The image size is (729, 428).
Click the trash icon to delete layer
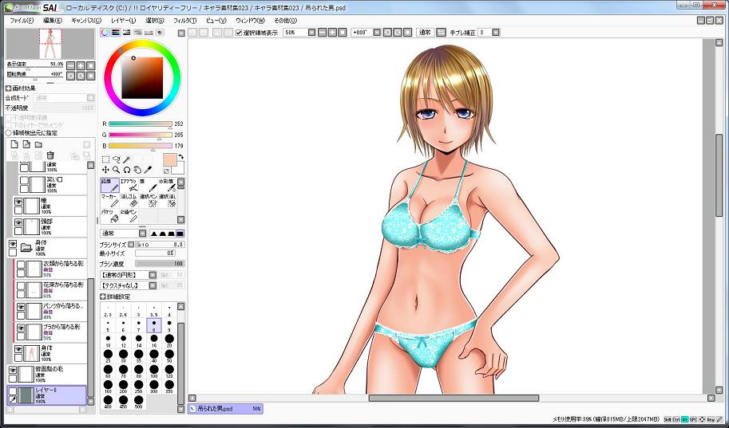(50, 155)
